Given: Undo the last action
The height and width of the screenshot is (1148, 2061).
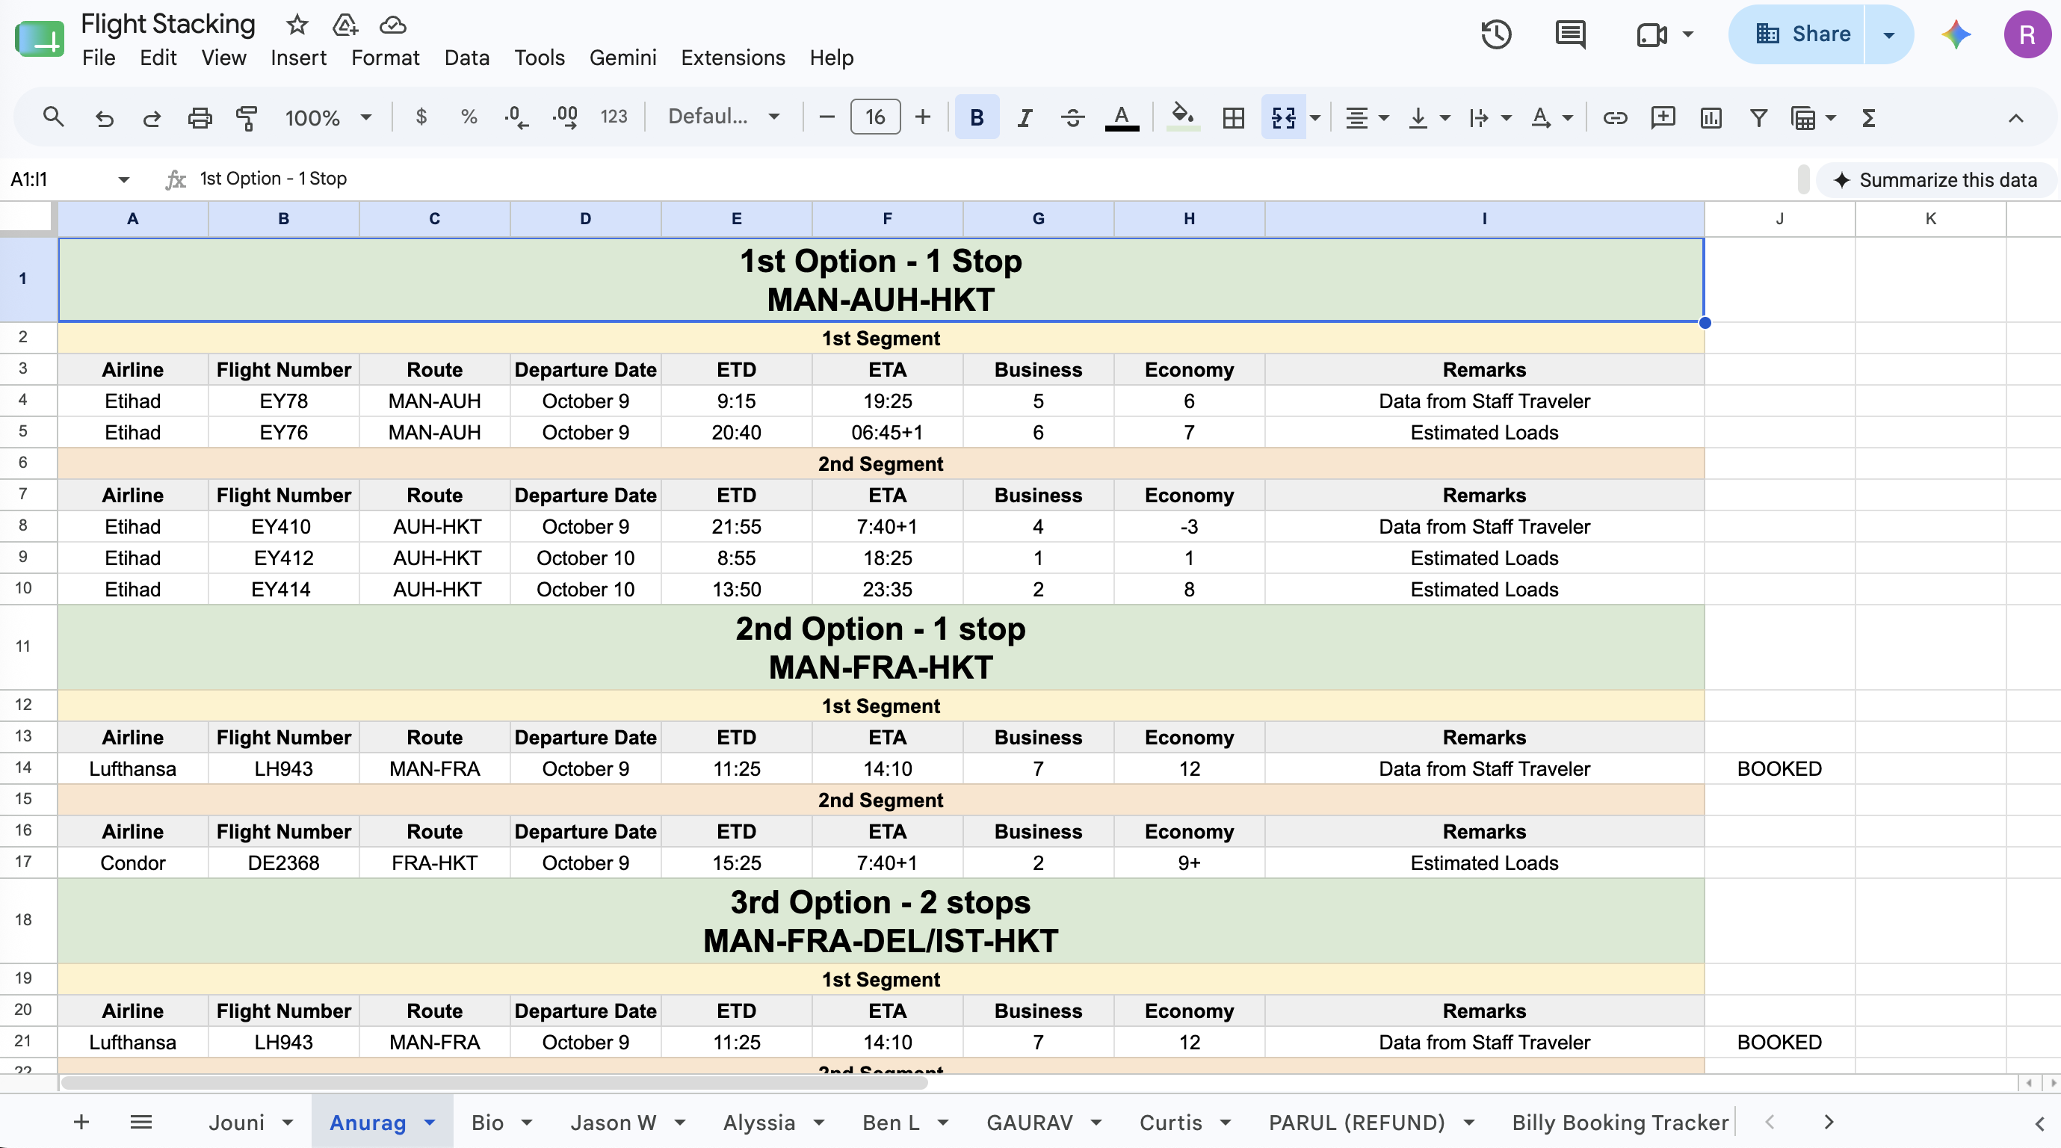Looking at the screenshot, I should [x=104, y=117].
